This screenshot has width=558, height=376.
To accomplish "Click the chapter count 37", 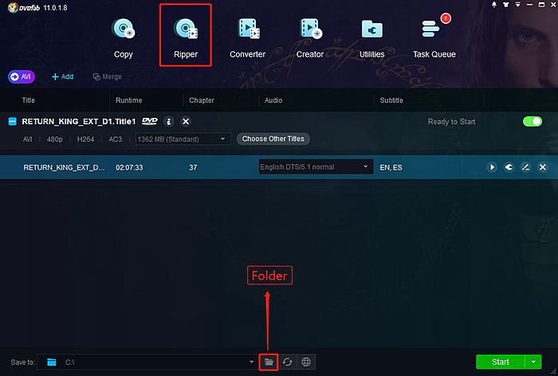I will (193, 167).
